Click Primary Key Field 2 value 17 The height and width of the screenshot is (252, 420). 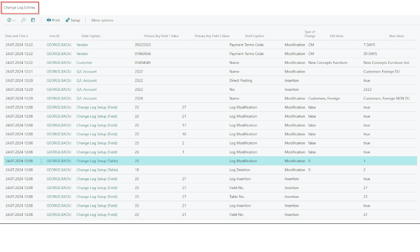tap(184, 125)
